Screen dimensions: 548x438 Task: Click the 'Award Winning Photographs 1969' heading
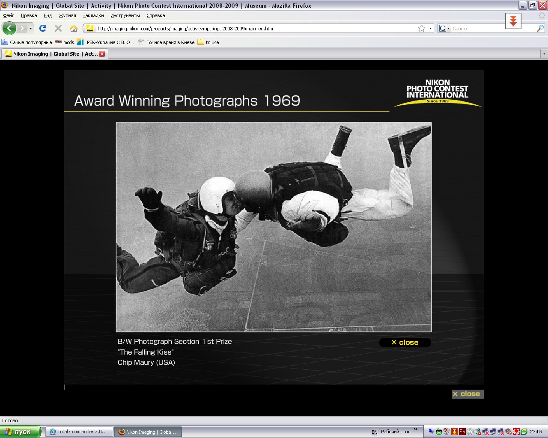click(187, 101)
